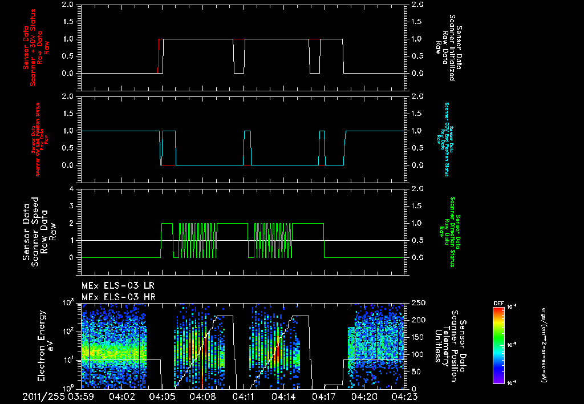This screenshot has height=404, width=584.
Task: Click the 10^2 tick on Electron Energy axis
Action: [68, 332]
